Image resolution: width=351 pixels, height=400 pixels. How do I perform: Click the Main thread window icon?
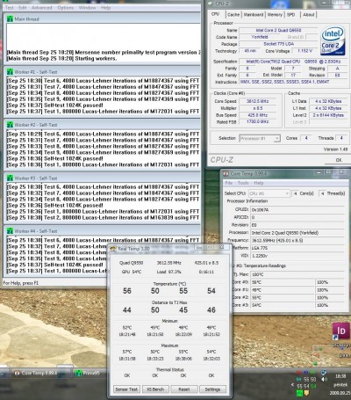(x=10, y=19)
